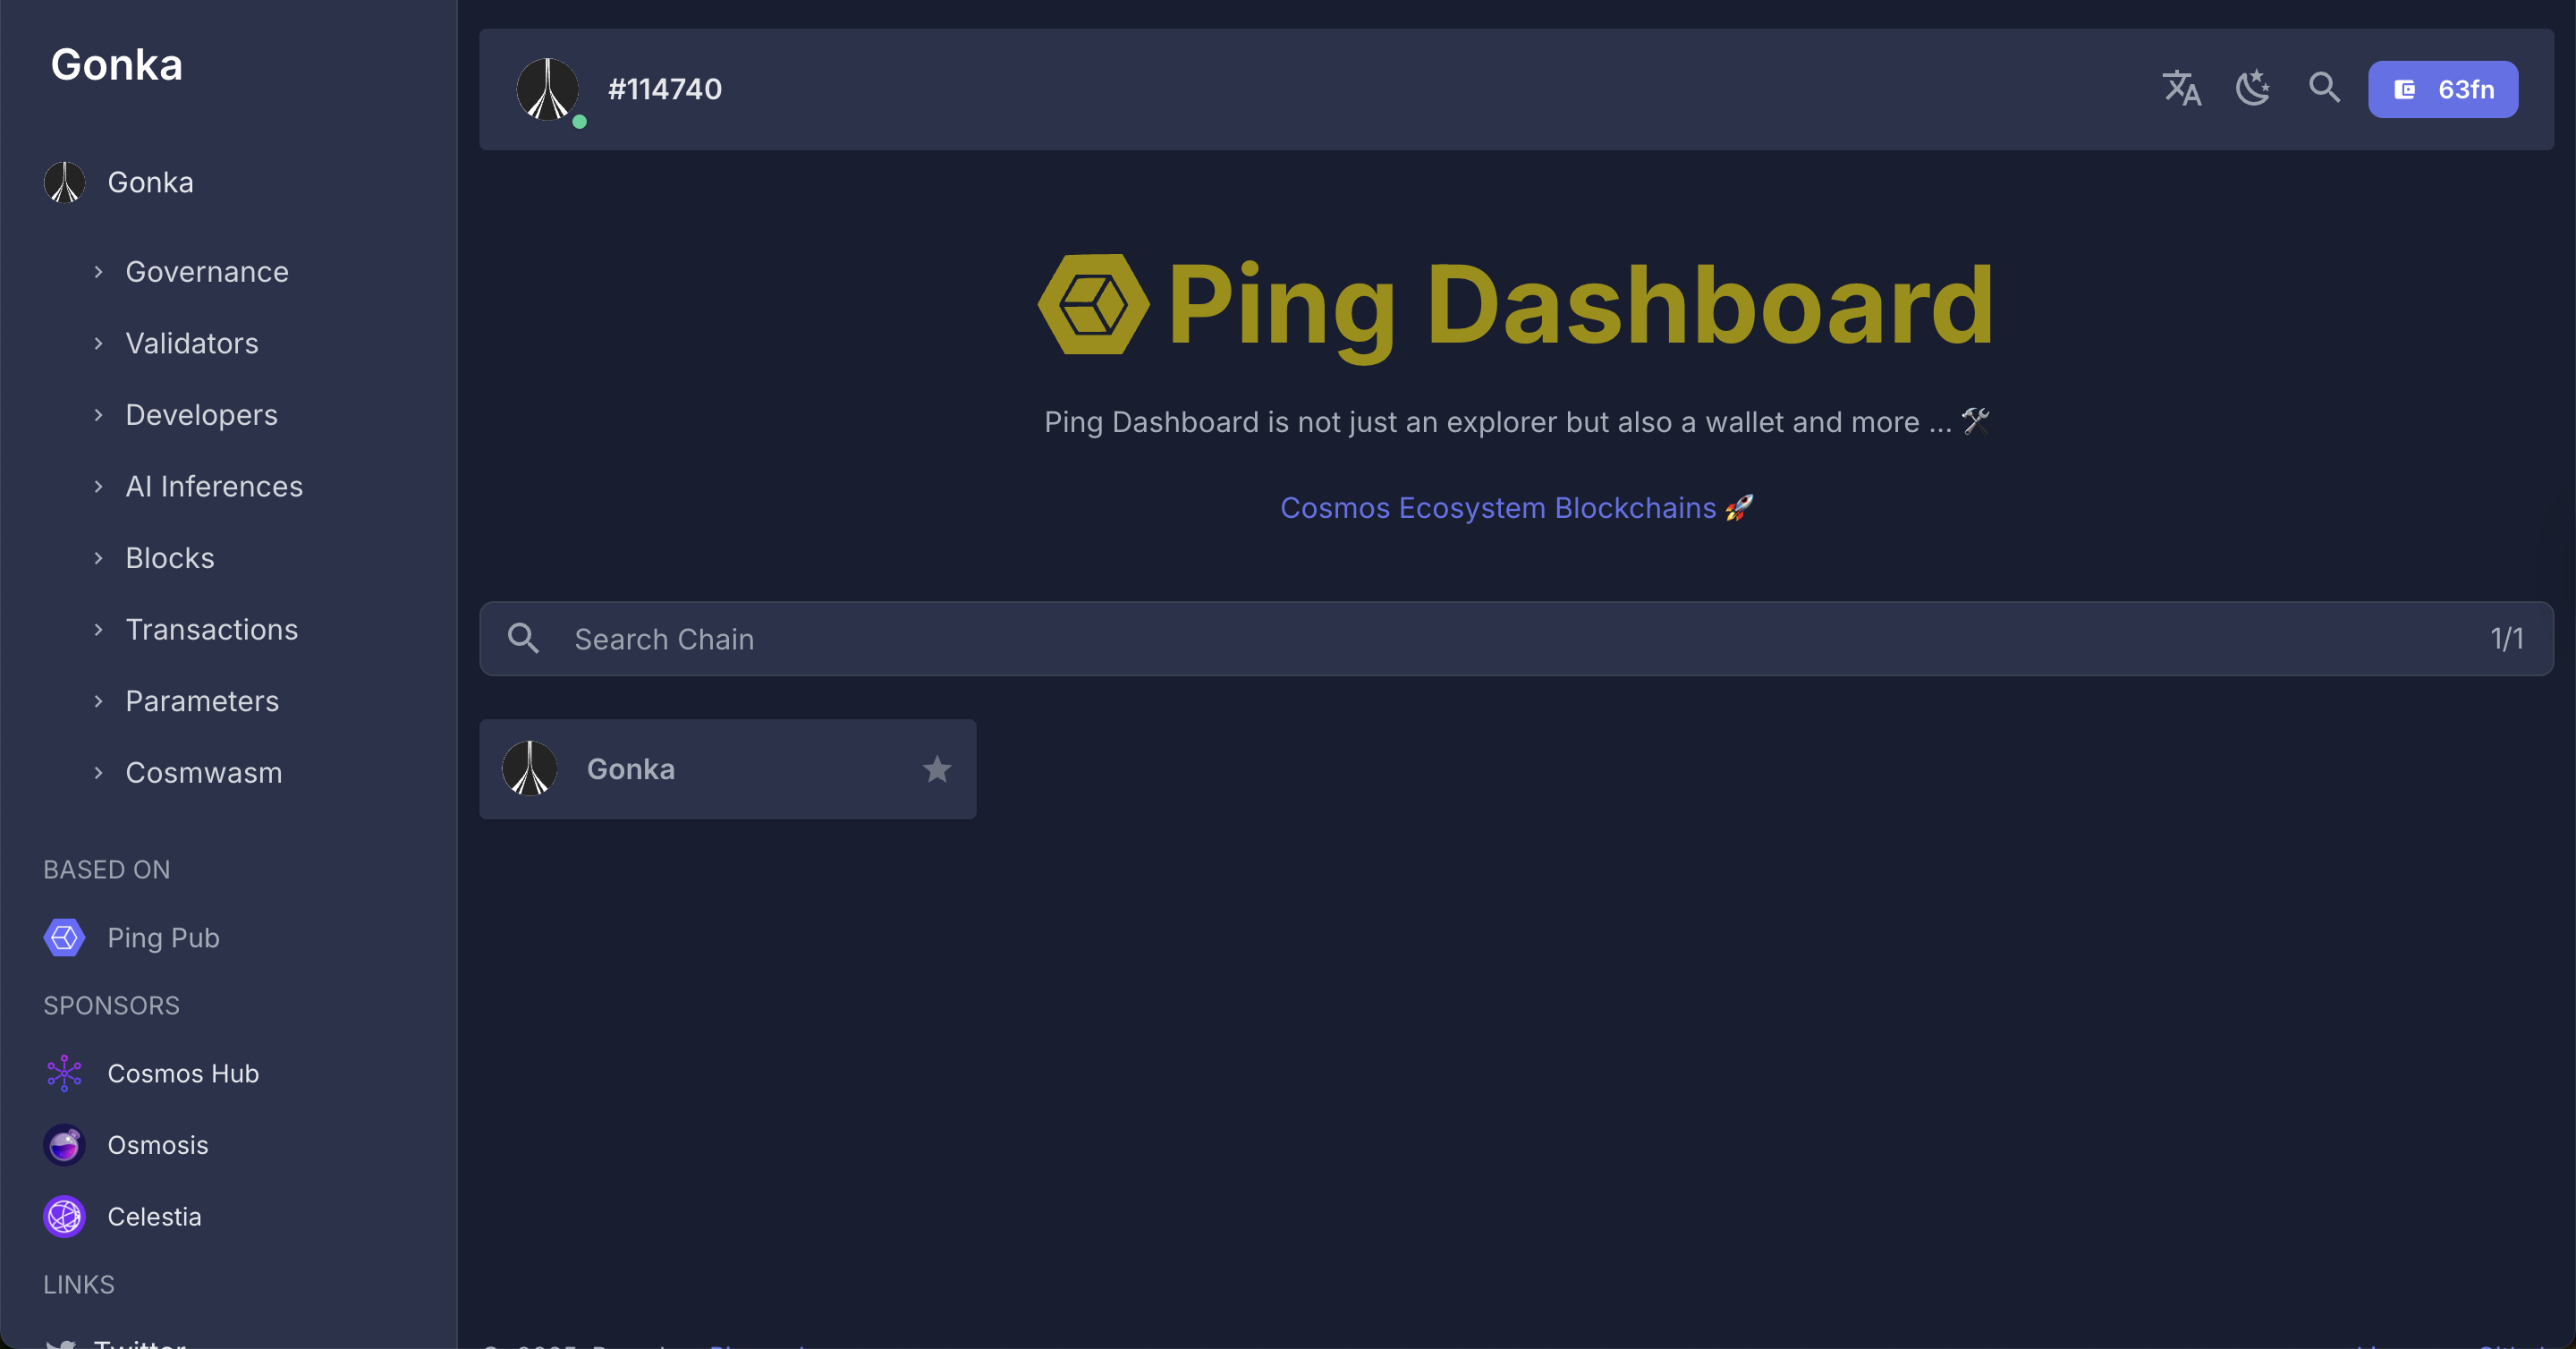Expand AI Inferences sidebar section
The height and width of the screenshot is (1349, 2576).
(213, 486)
